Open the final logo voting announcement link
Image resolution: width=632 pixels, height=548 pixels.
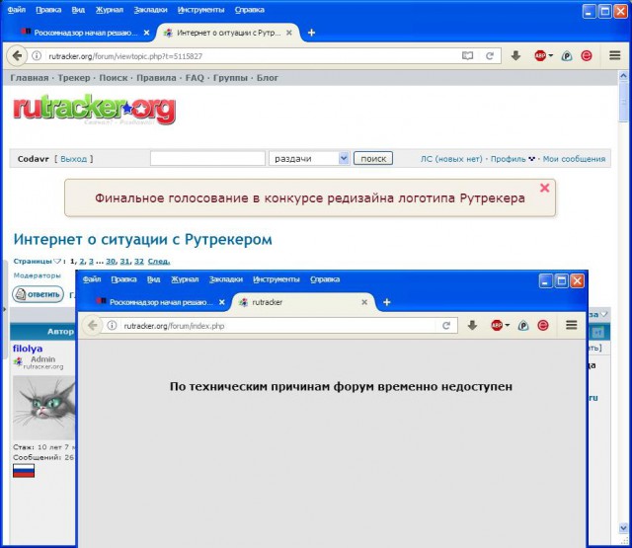tap(310, 197)
